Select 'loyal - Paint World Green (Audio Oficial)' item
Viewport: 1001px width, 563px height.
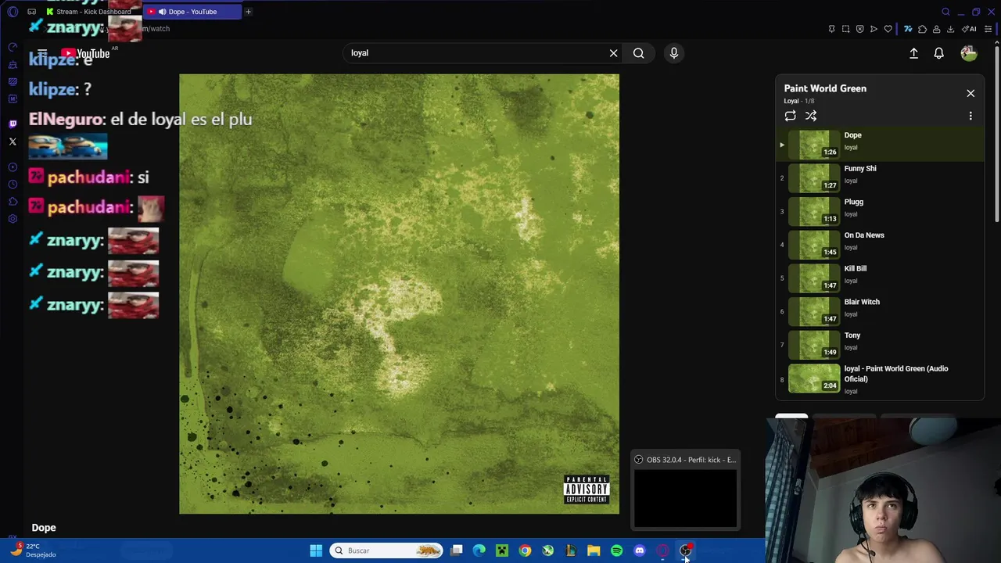click(x=880, y=379)
